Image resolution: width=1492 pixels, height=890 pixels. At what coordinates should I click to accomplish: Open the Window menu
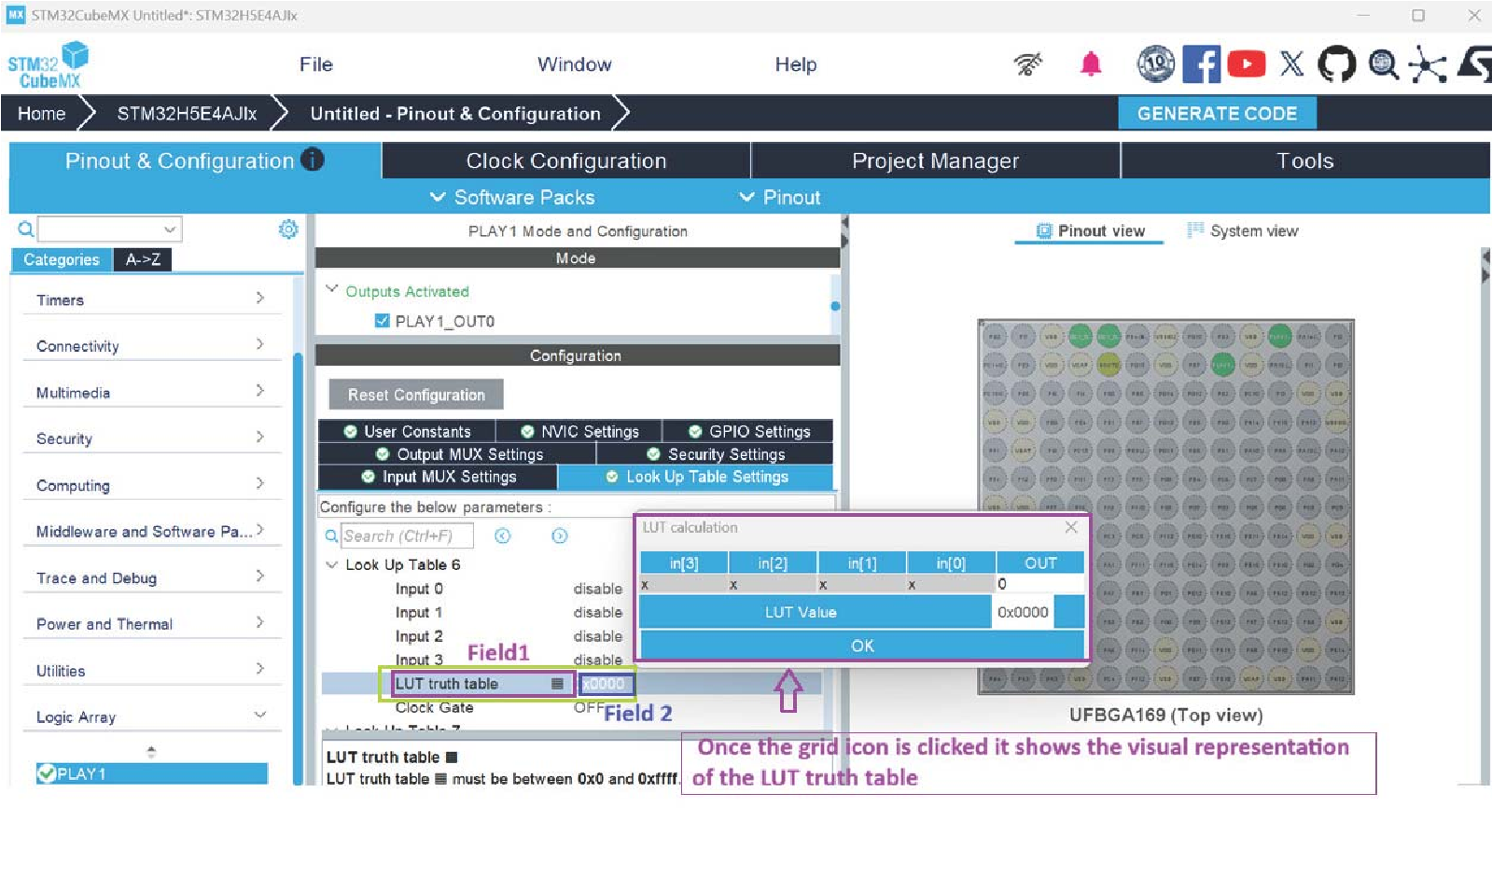(574, 64)
